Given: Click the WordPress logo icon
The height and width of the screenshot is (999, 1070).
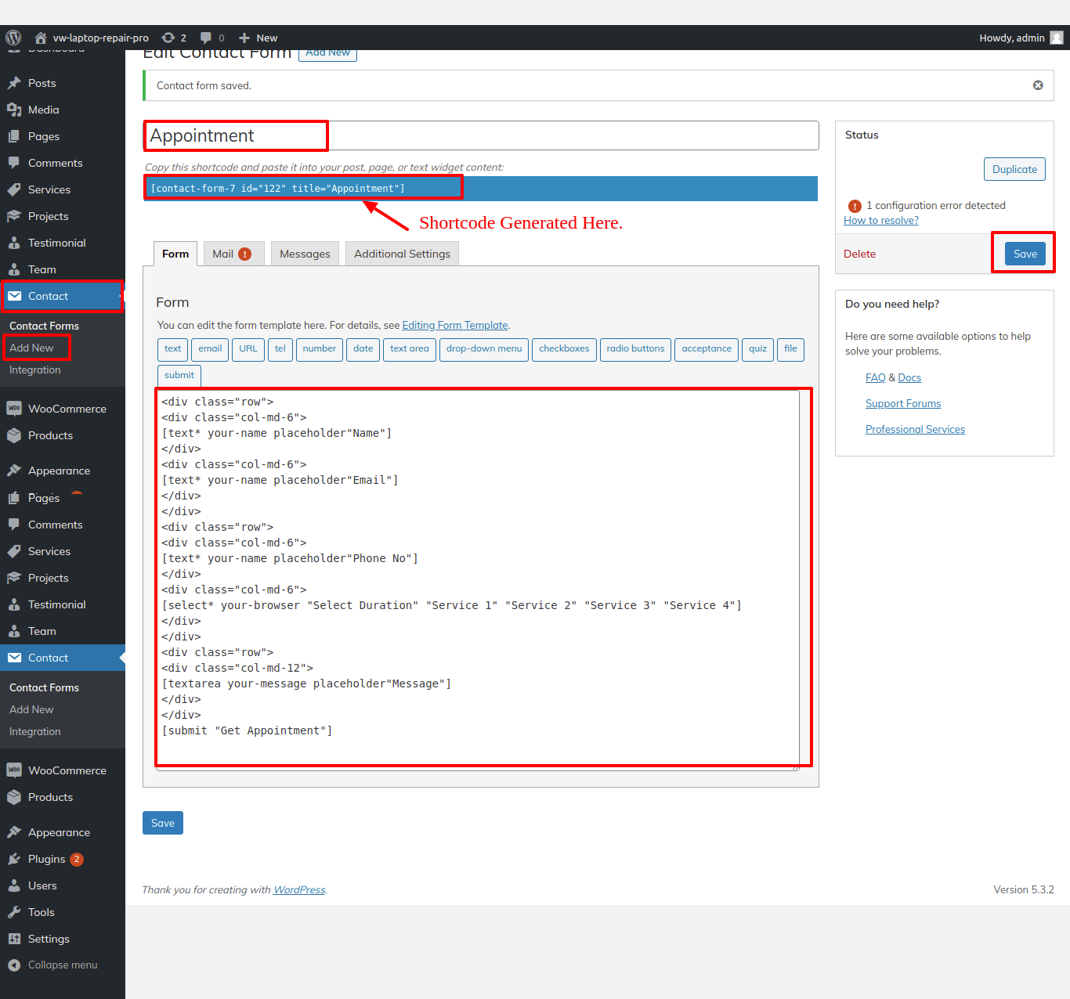Looking at the screenshot, I should 13,38.
